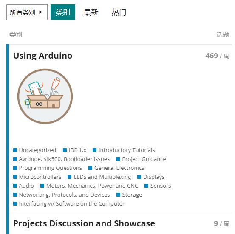Open Networking, Protocols, and Devices subcategory

click(x=65, y=195)
